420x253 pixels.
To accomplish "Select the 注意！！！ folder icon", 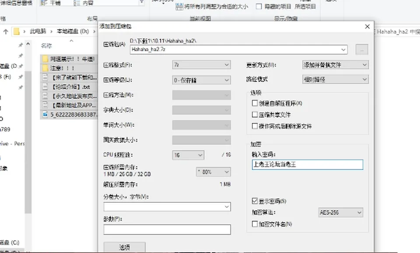I will (45, 68).
